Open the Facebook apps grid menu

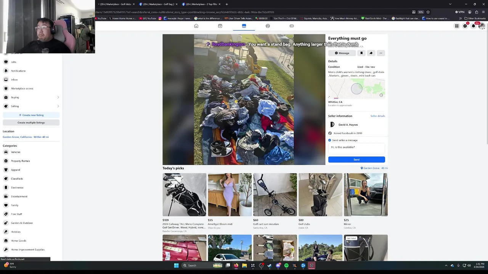(x=456, y=26)
